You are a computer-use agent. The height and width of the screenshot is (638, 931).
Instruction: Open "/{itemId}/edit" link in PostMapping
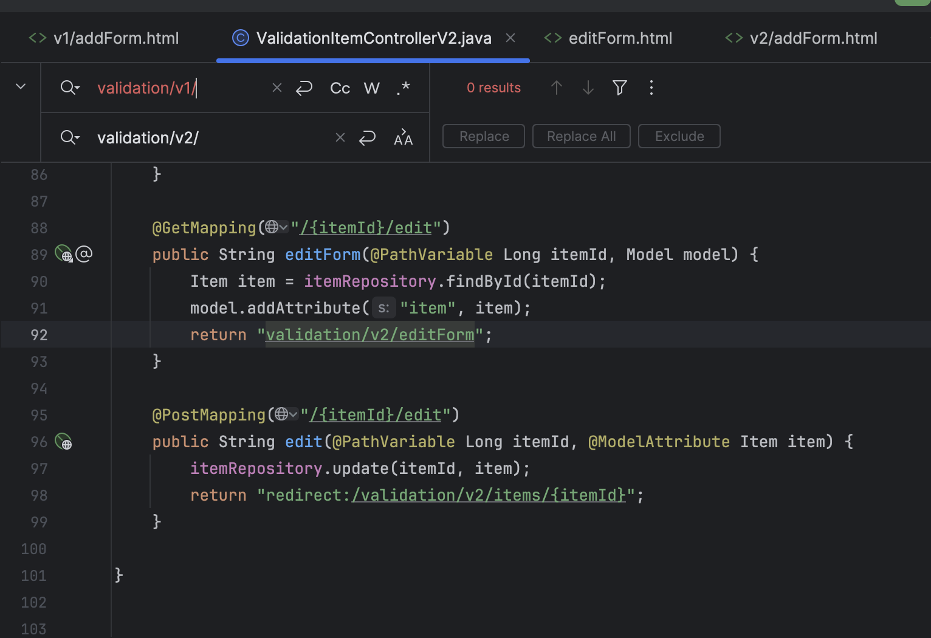coord(376,415)
